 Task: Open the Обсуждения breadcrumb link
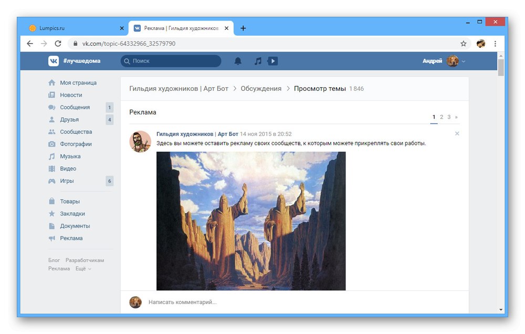261,89
